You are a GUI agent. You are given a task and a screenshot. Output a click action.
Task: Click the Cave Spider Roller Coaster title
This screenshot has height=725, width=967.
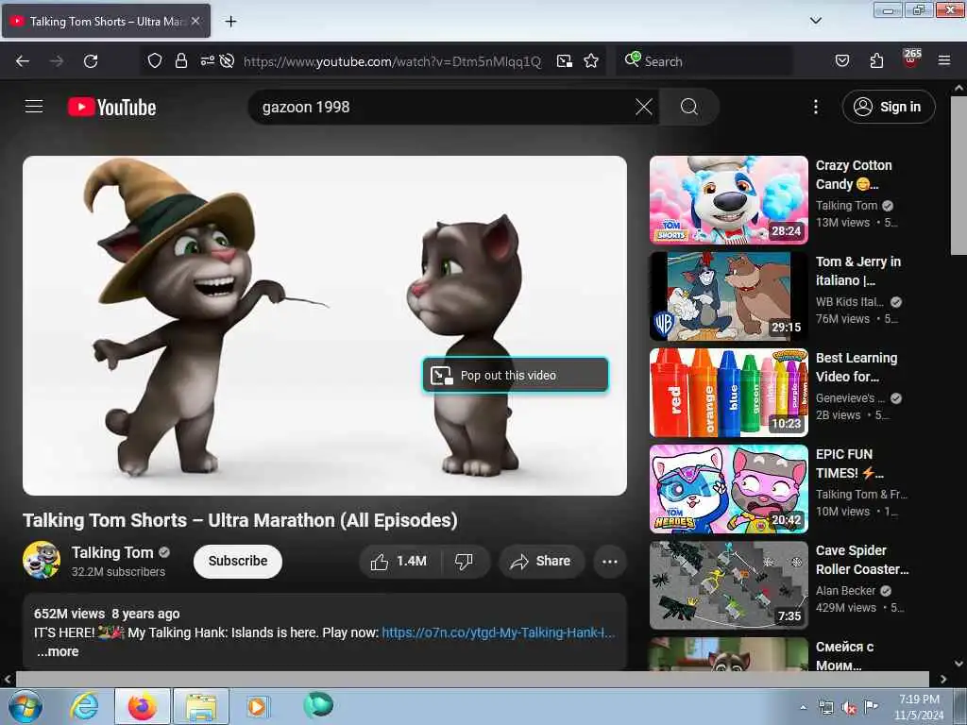point(861,560)
